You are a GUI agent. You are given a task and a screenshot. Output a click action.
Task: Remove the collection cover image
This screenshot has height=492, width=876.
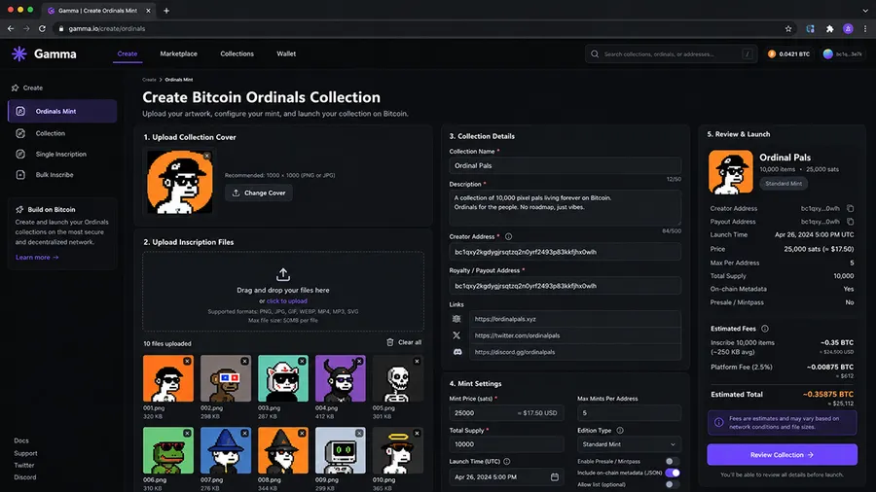tap(206, 156)
